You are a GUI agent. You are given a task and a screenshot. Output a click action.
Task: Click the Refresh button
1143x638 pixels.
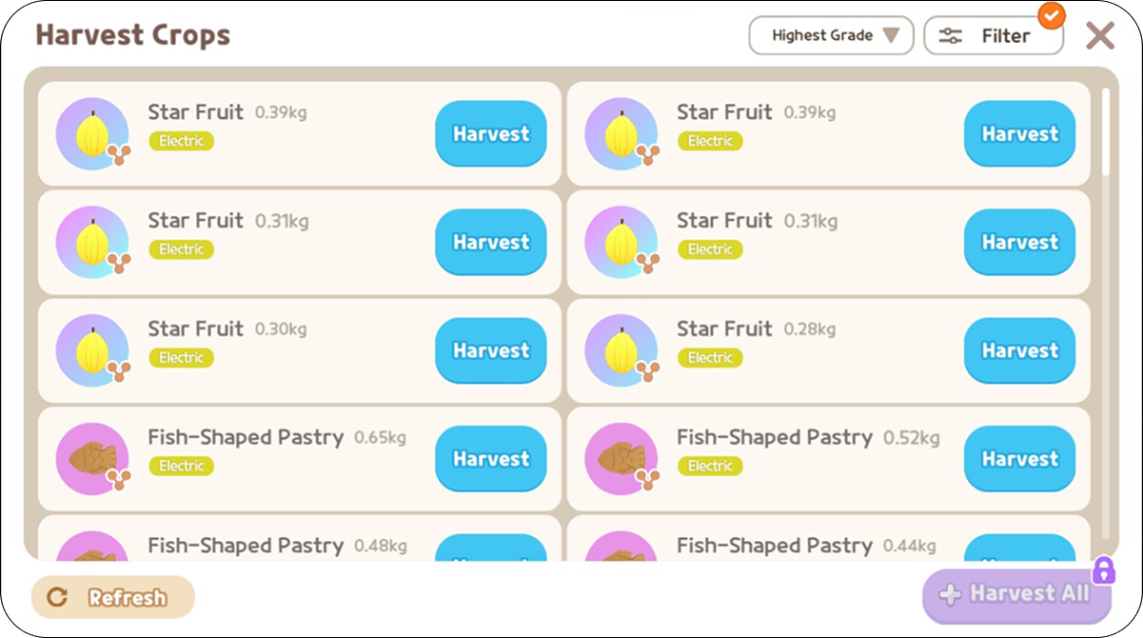click(113, 597)
